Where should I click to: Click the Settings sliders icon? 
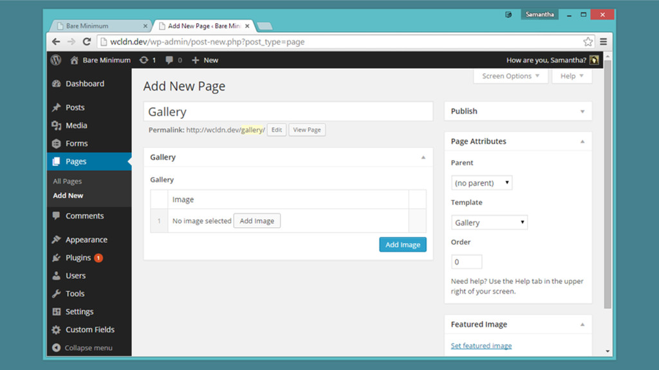[x=57, y=312]
